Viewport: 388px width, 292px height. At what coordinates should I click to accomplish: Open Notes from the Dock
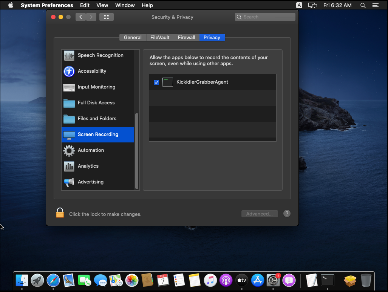coord(195,280)
